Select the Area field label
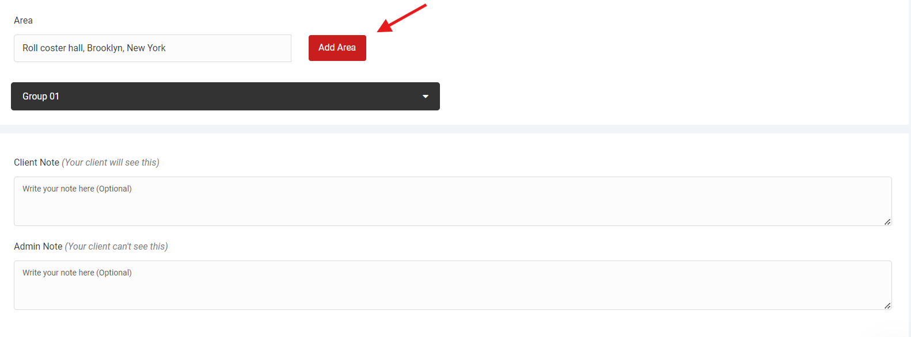 point(23,20)
